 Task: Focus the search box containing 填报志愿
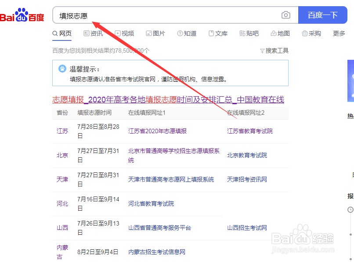[167, 15]
